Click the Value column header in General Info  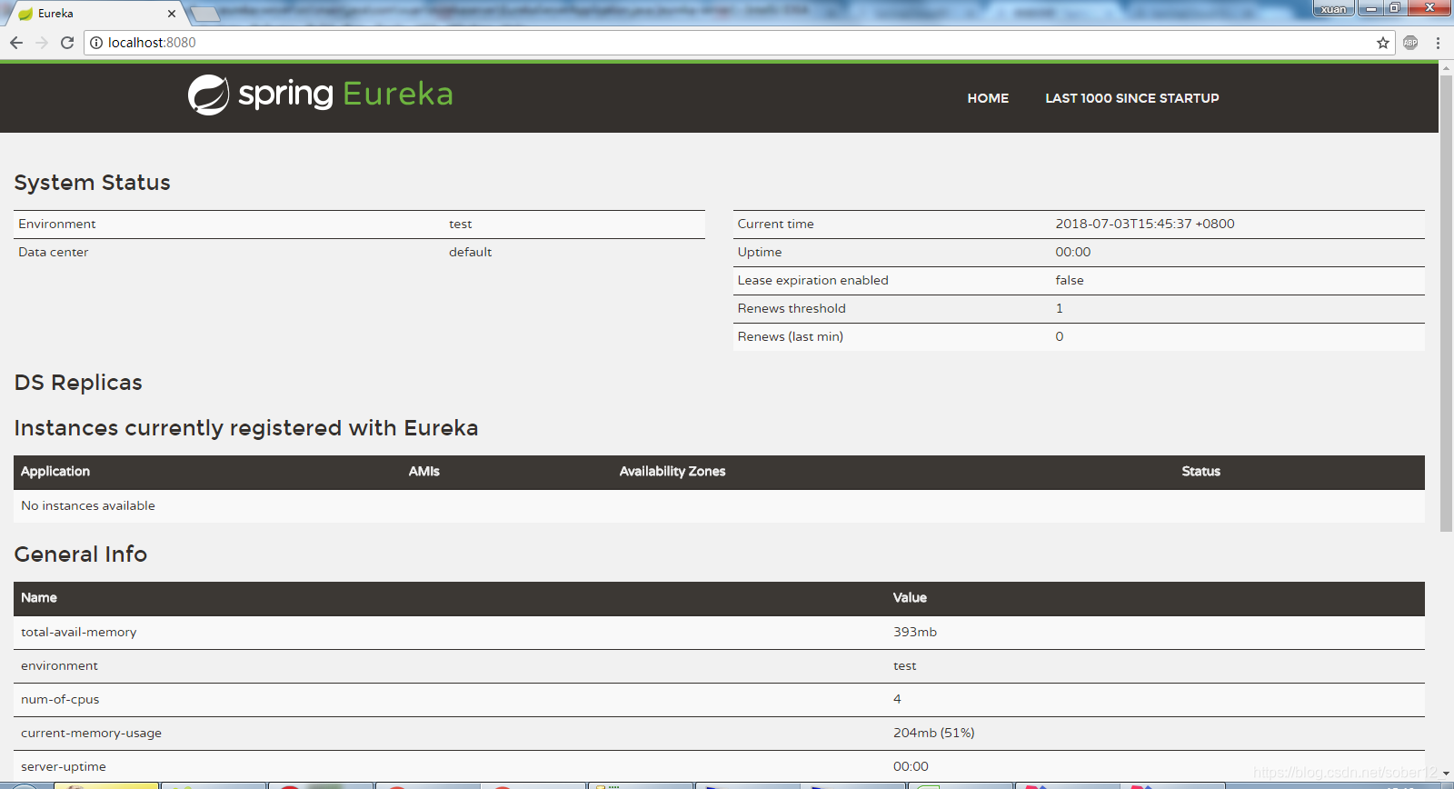tap(910, 597)
